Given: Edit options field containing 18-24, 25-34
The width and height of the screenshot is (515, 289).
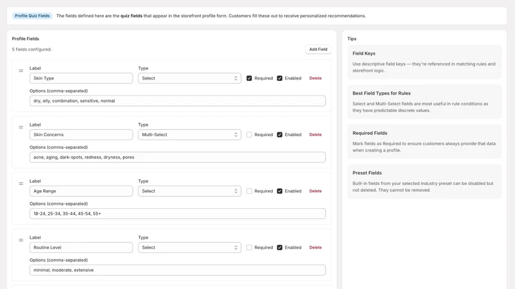Looking at the screenshot, I should point(178,214).
